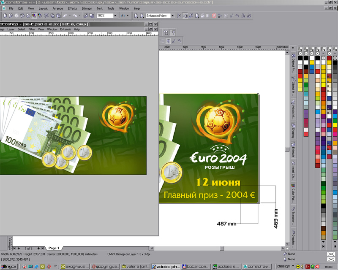Switch to the Page 1 tab
The width and height of the screenshot is (338, 270).
pos(54,248)
